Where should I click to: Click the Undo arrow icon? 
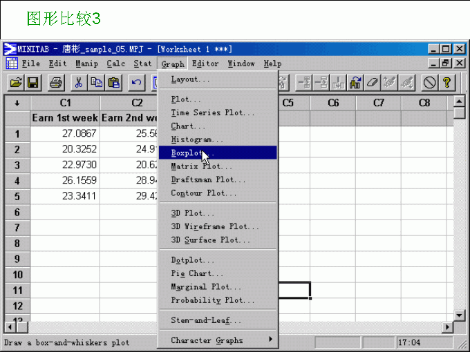coord(137,83)
